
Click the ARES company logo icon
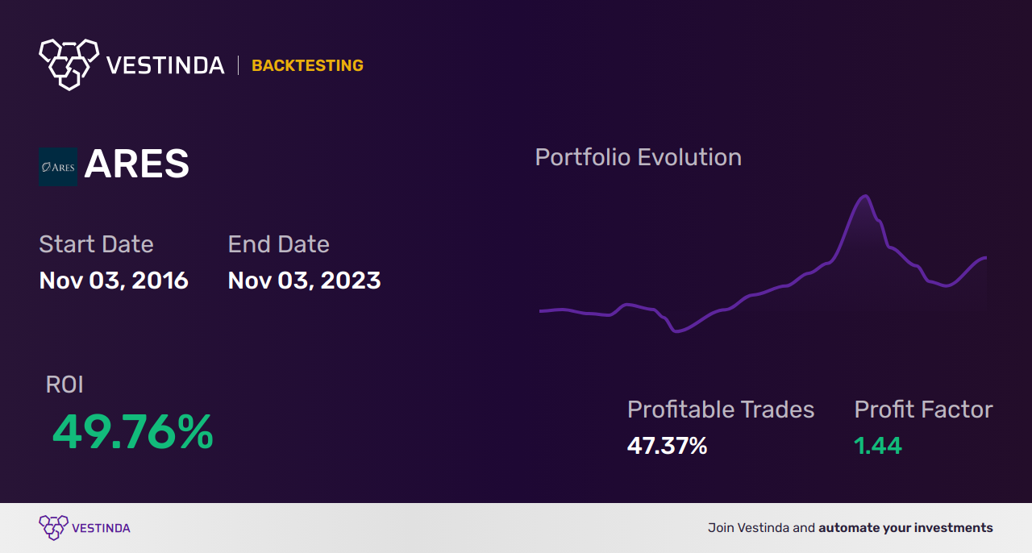[58, 167]
